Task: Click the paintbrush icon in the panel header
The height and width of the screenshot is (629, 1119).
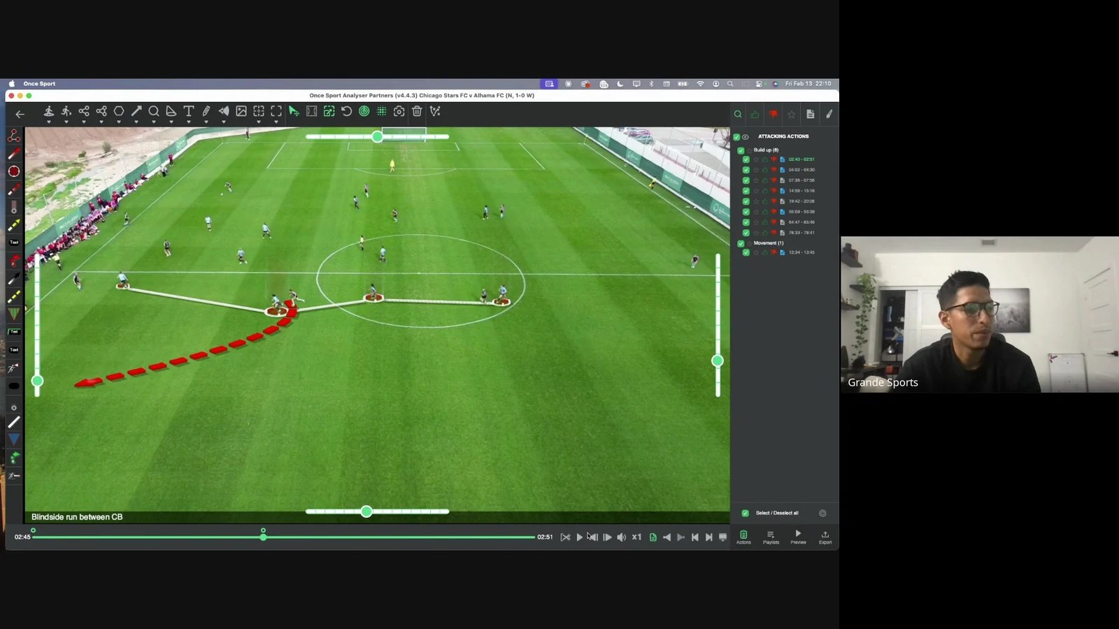Action: (x=829, y=114)
